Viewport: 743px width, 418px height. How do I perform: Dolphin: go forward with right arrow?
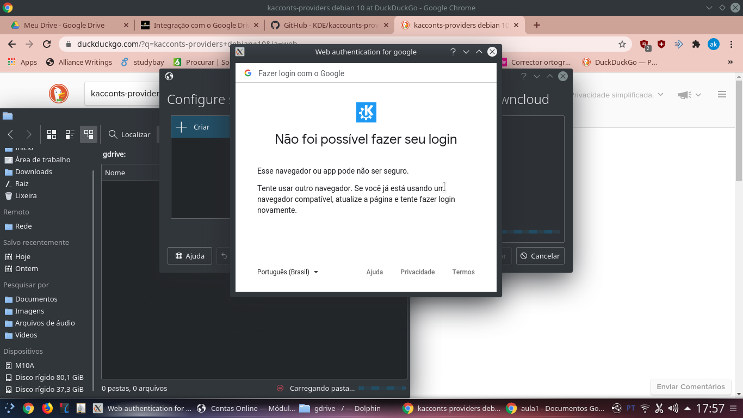29,134
